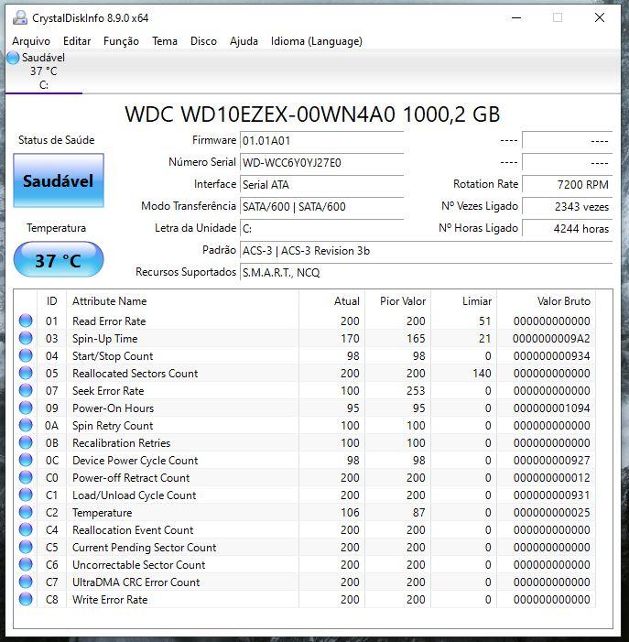Image resolution: width=629 pixels, height=642 pixels.
Task: Open the Disco menu
Action: [203, 41]
